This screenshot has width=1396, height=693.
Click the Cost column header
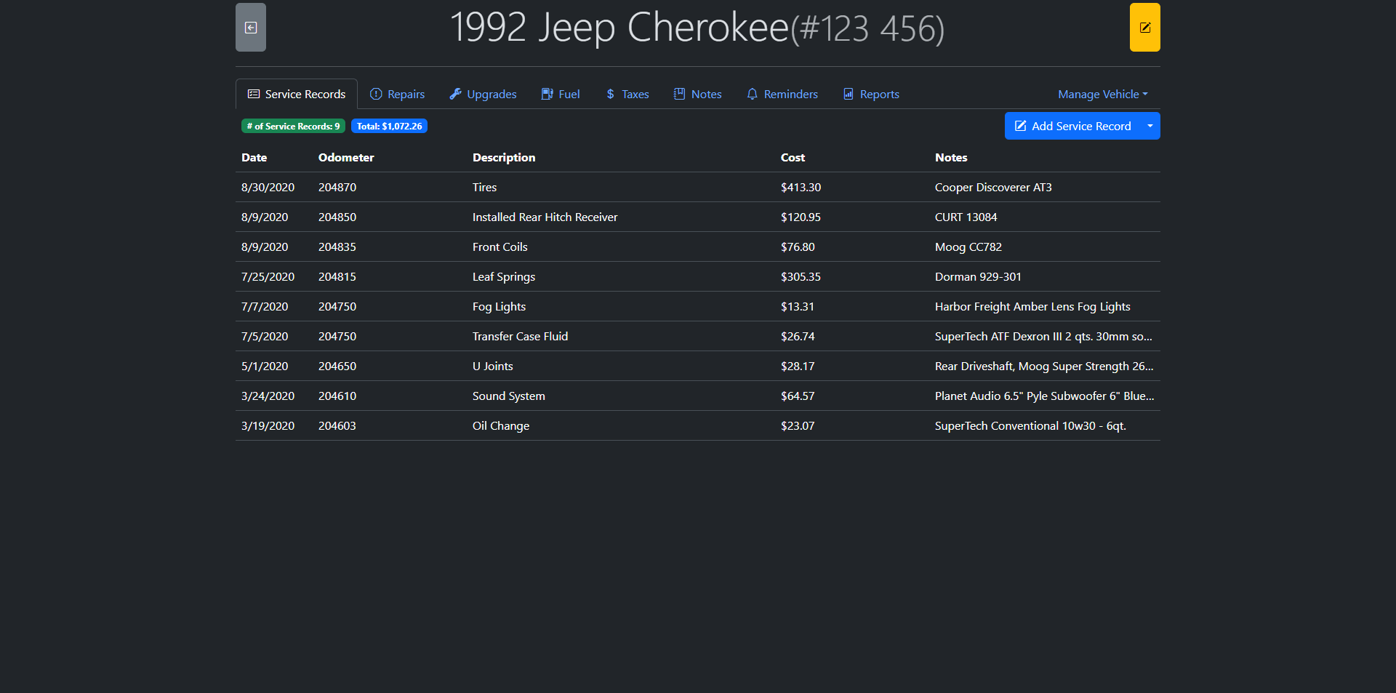click(x=793, y=157)
